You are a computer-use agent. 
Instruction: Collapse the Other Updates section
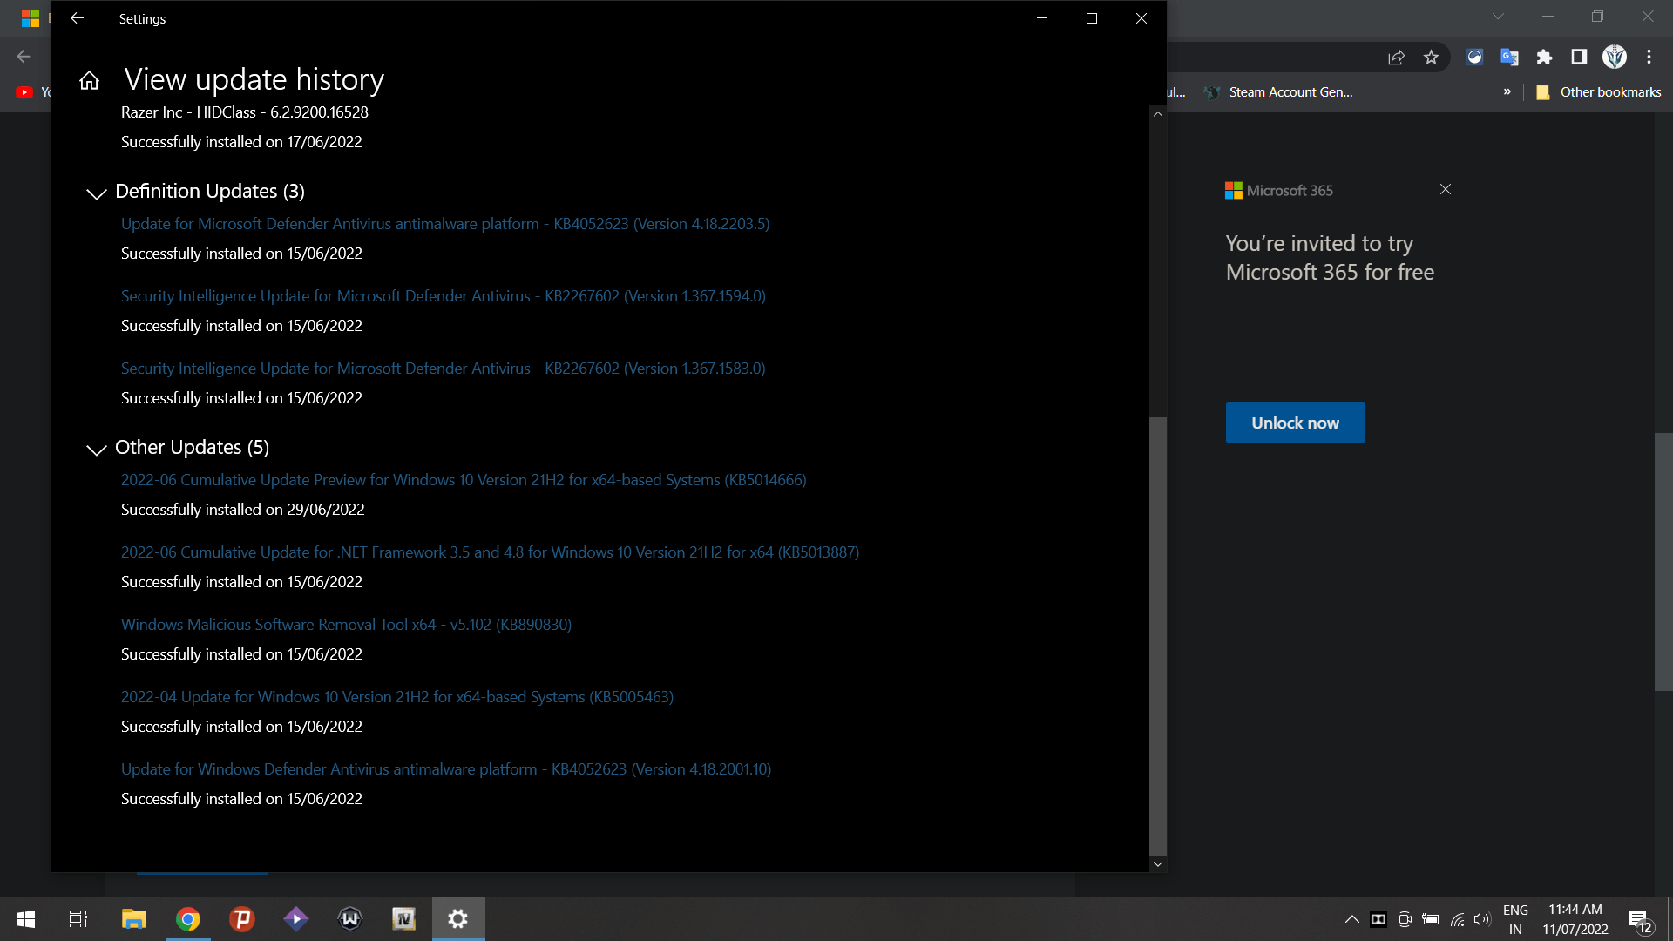coord(97,450)
